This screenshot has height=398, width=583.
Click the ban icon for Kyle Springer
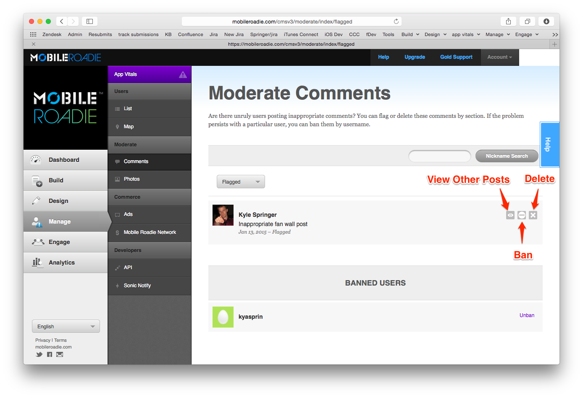[x=522, y=215]
